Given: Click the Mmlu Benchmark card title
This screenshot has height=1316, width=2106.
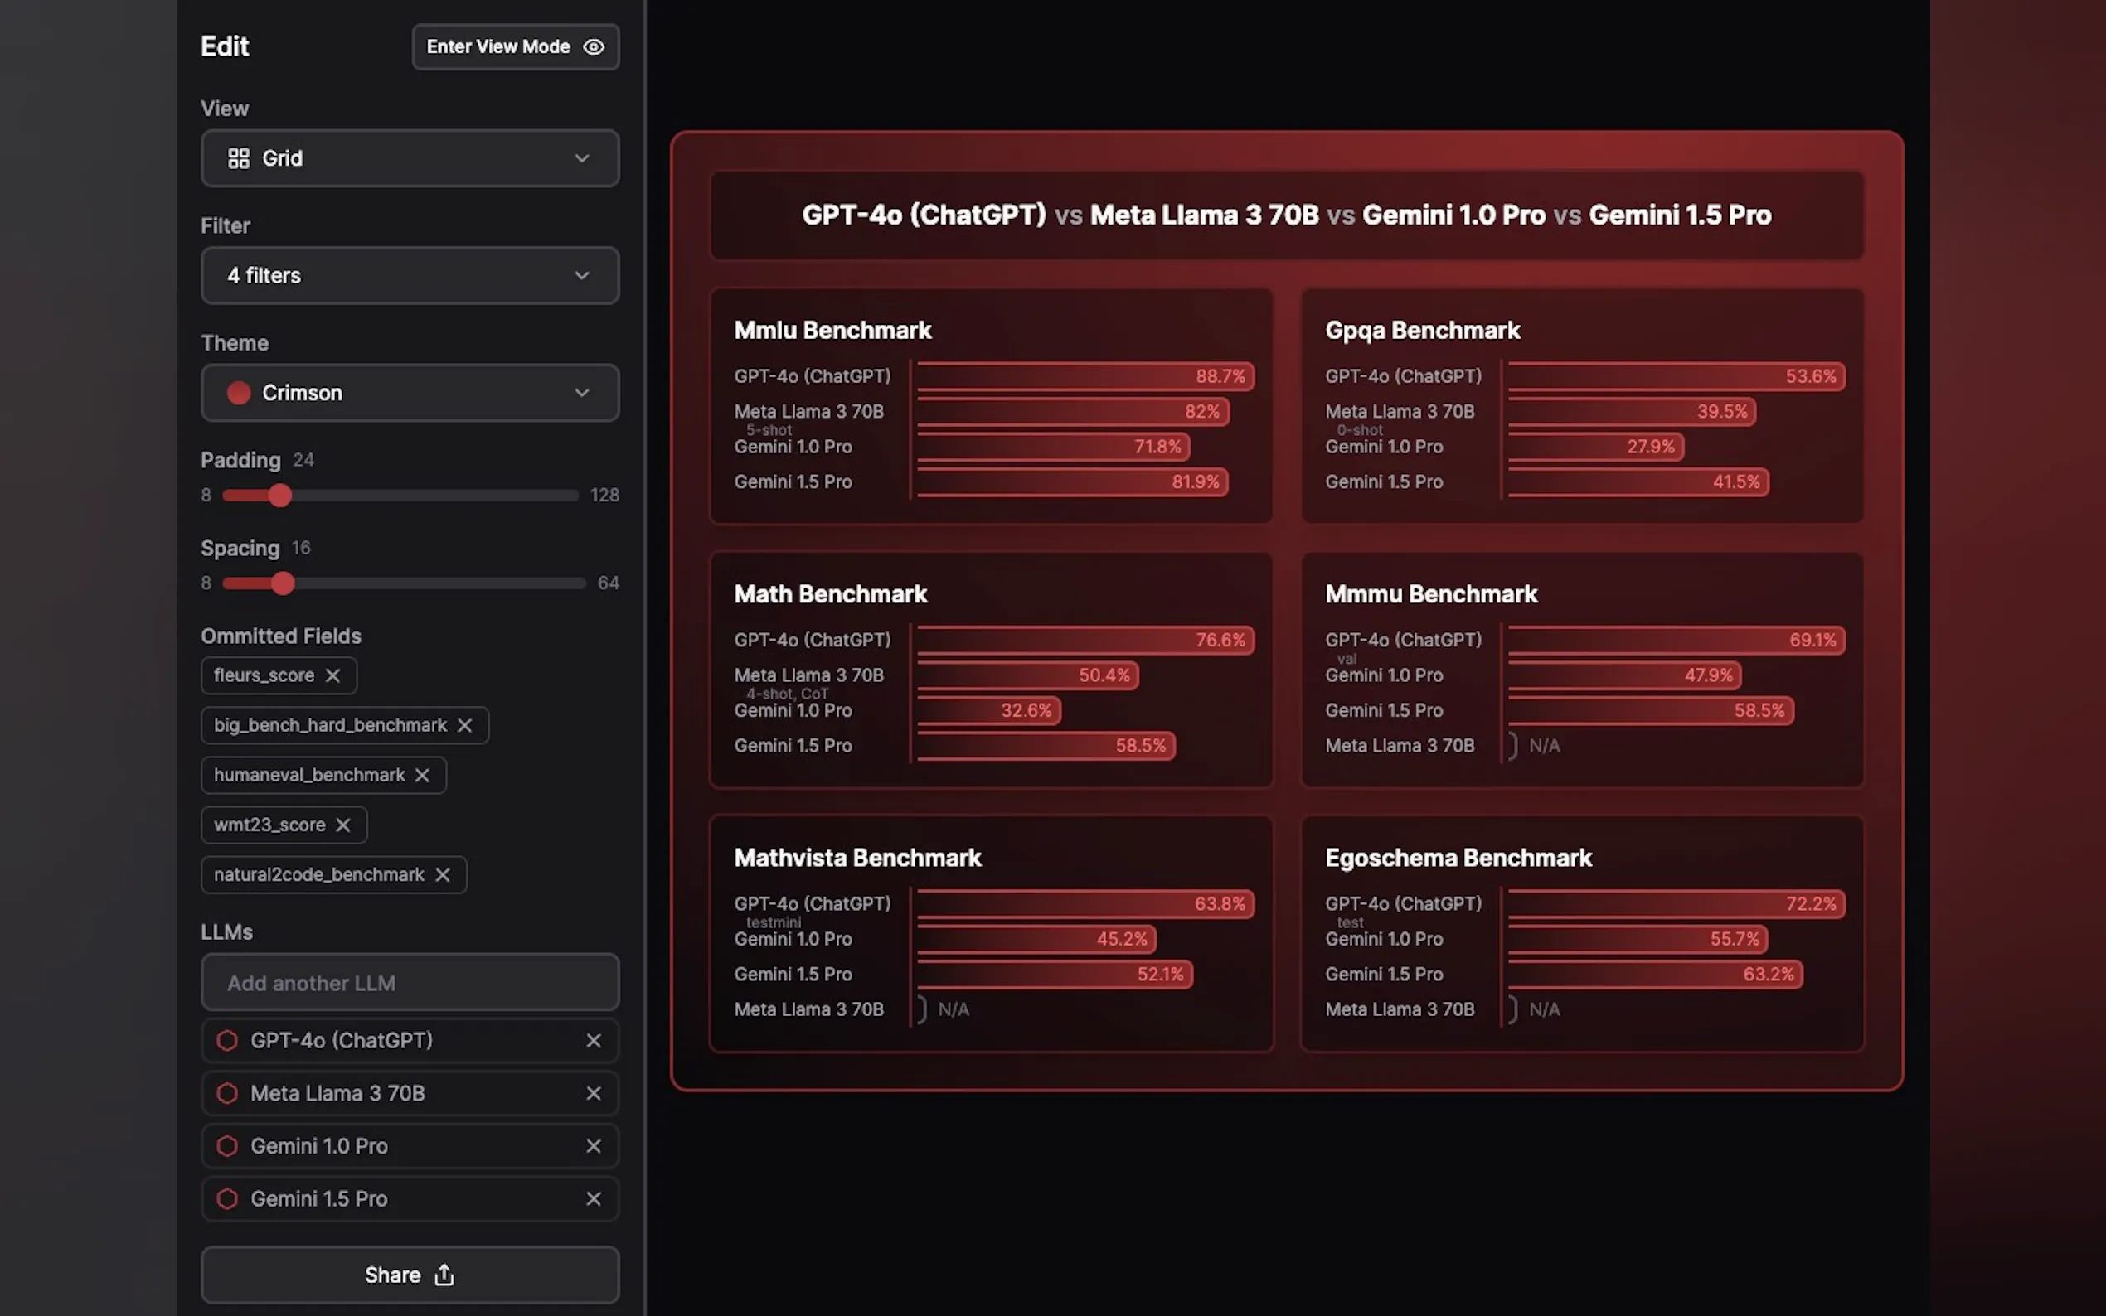Looking at the screenshot, I should point(832,330).
